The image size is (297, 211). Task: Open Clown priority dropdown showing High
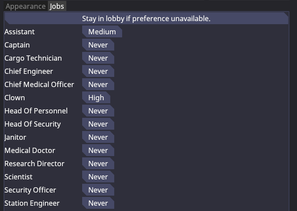(x=96, y=98)
